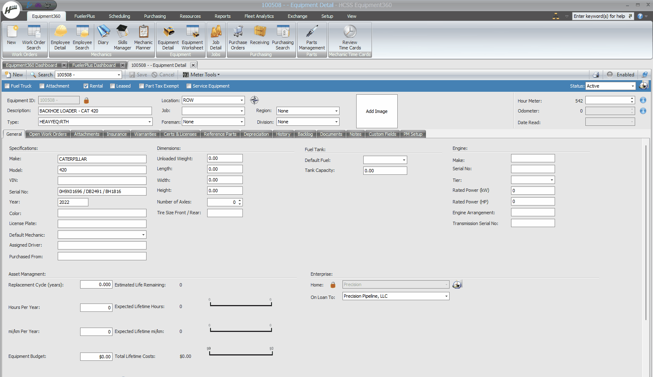Click the HCSS logo application button
653x377 pixels.
[11, 10]
